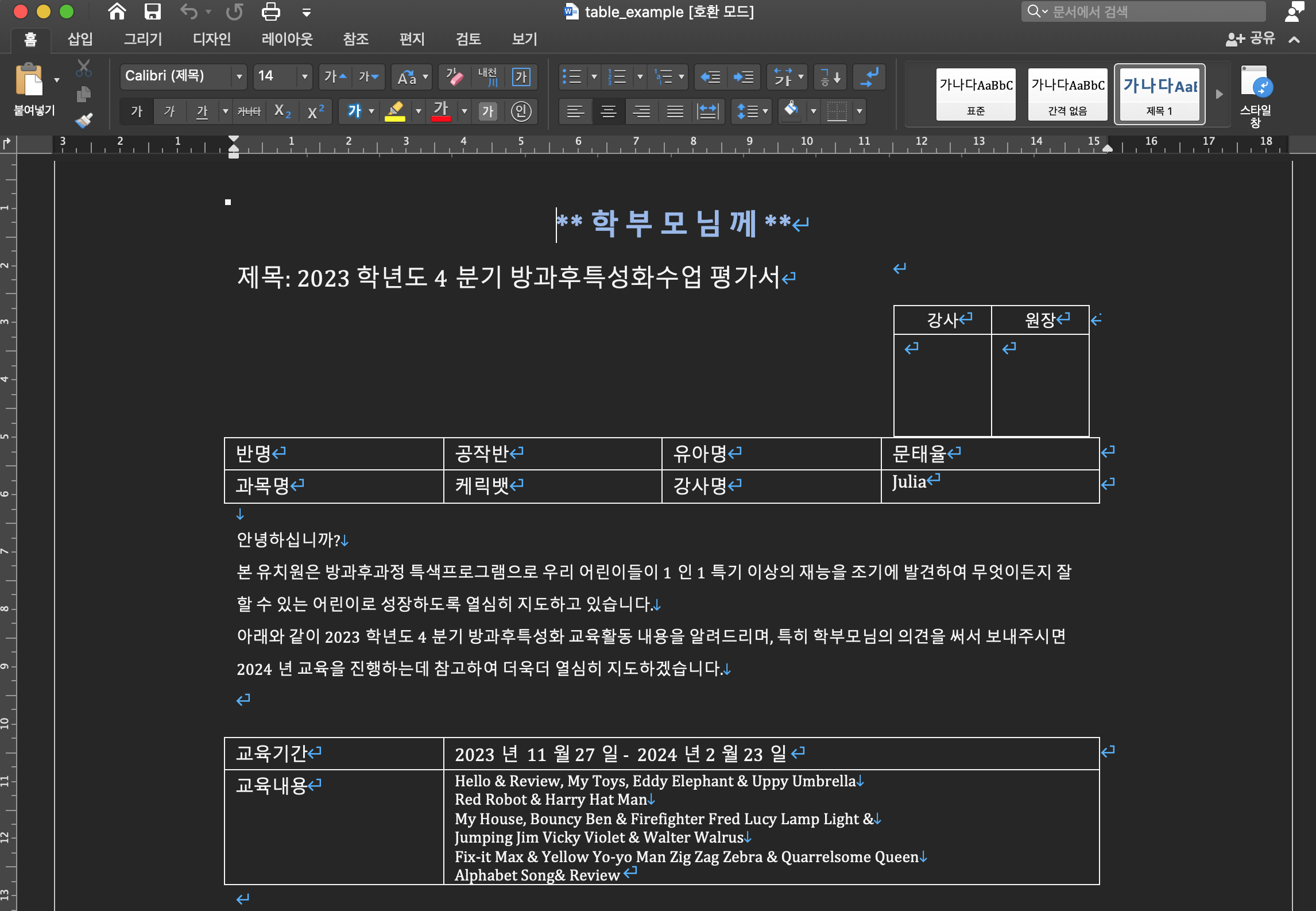Screen dimensions: 1316x911
Task: Switch to the 삽입 ribbon tab
Action: click(80, 38)
